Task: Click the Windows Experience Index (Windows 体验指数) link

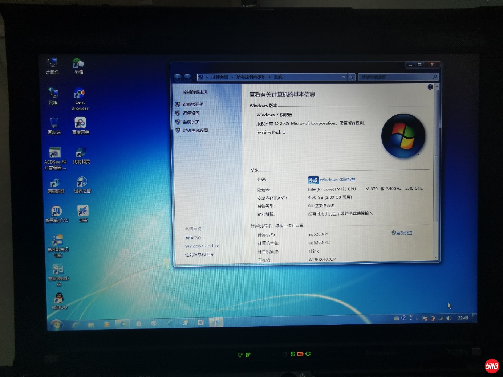Action: coord(337,180)
